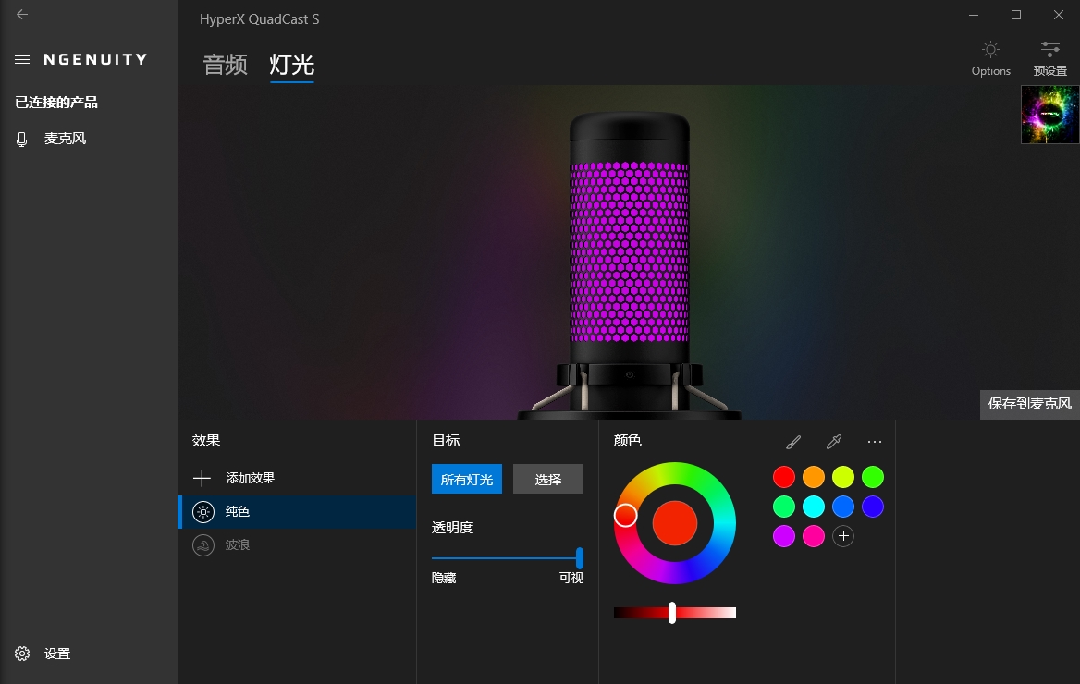The width and height of the screenshot is (1080, 684).
Task: Click the 透明度 opacity slider handle
Action: click(579, 558)
